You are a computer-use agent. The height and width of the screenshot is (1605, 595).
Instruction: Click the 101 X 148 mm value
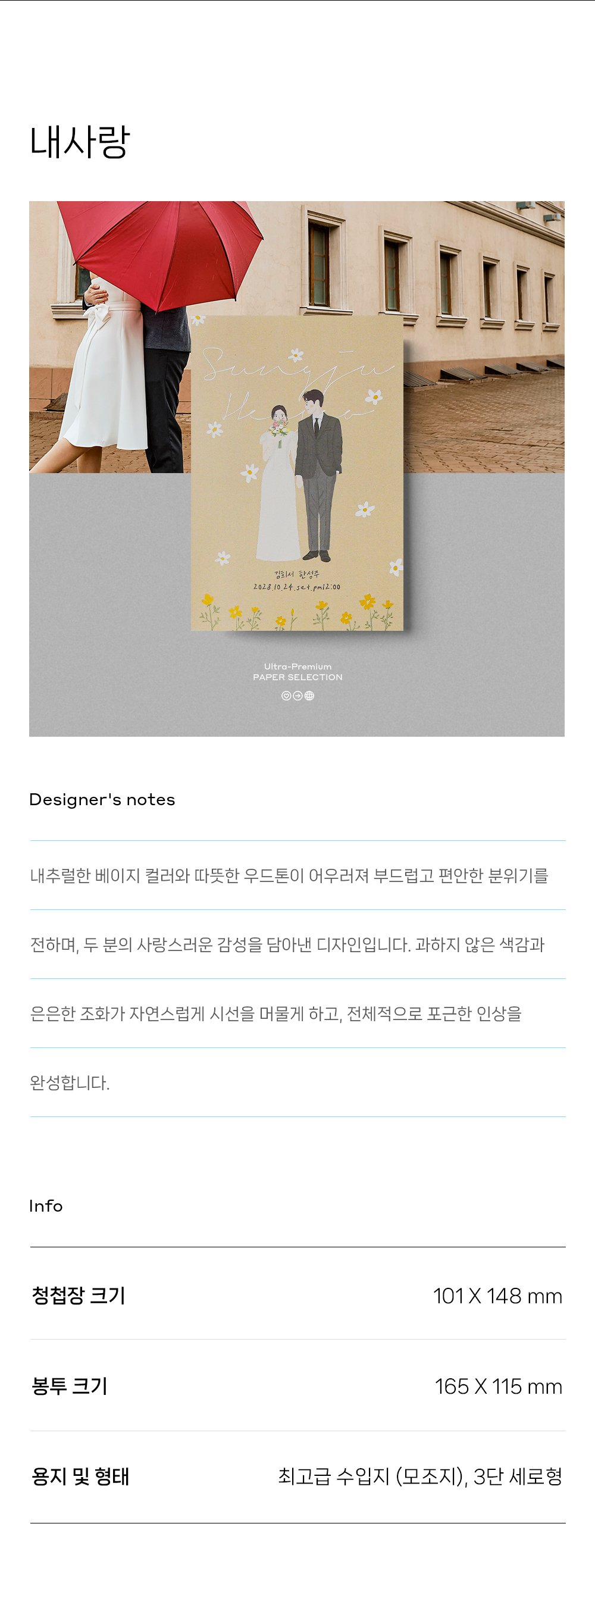pyautogui.click(x=498, y=1296)
